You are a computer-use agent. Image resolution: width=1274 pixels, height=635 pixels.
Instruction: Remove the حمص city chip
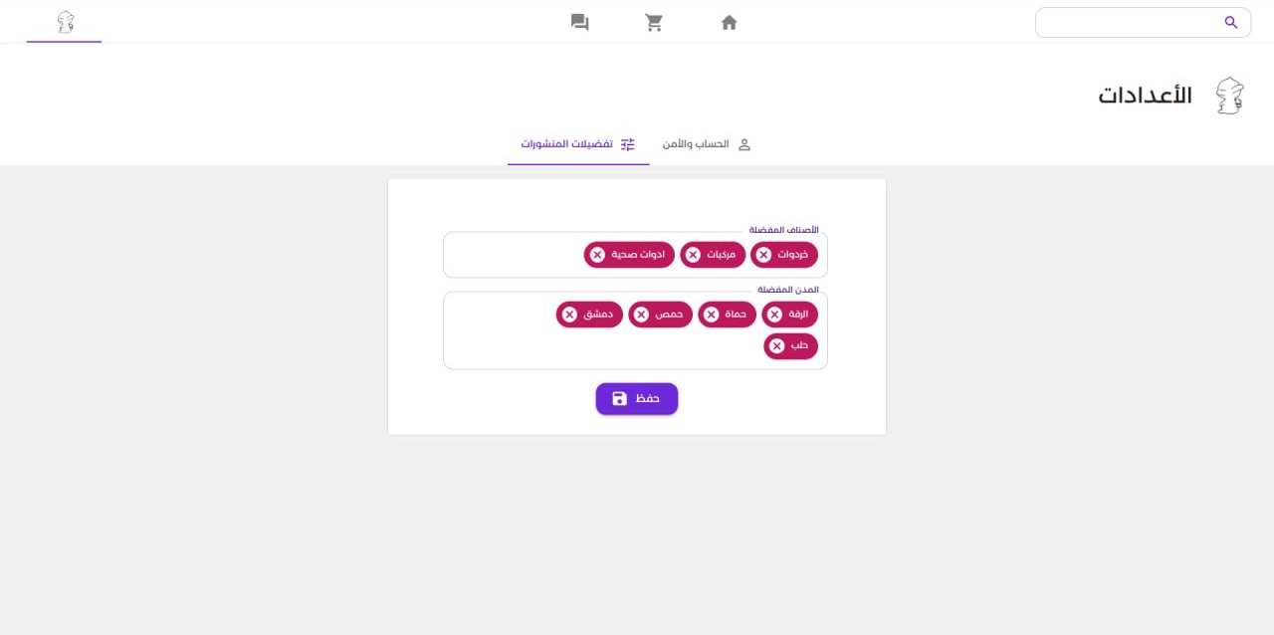(x=641, y=315)
